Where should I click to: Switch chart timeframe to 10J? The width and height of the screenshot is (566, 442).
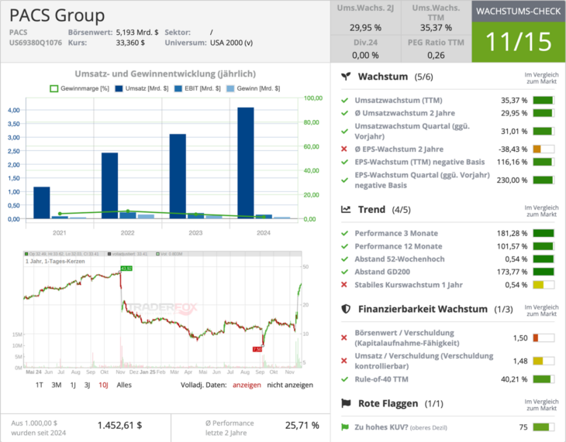tap(103, 385)
